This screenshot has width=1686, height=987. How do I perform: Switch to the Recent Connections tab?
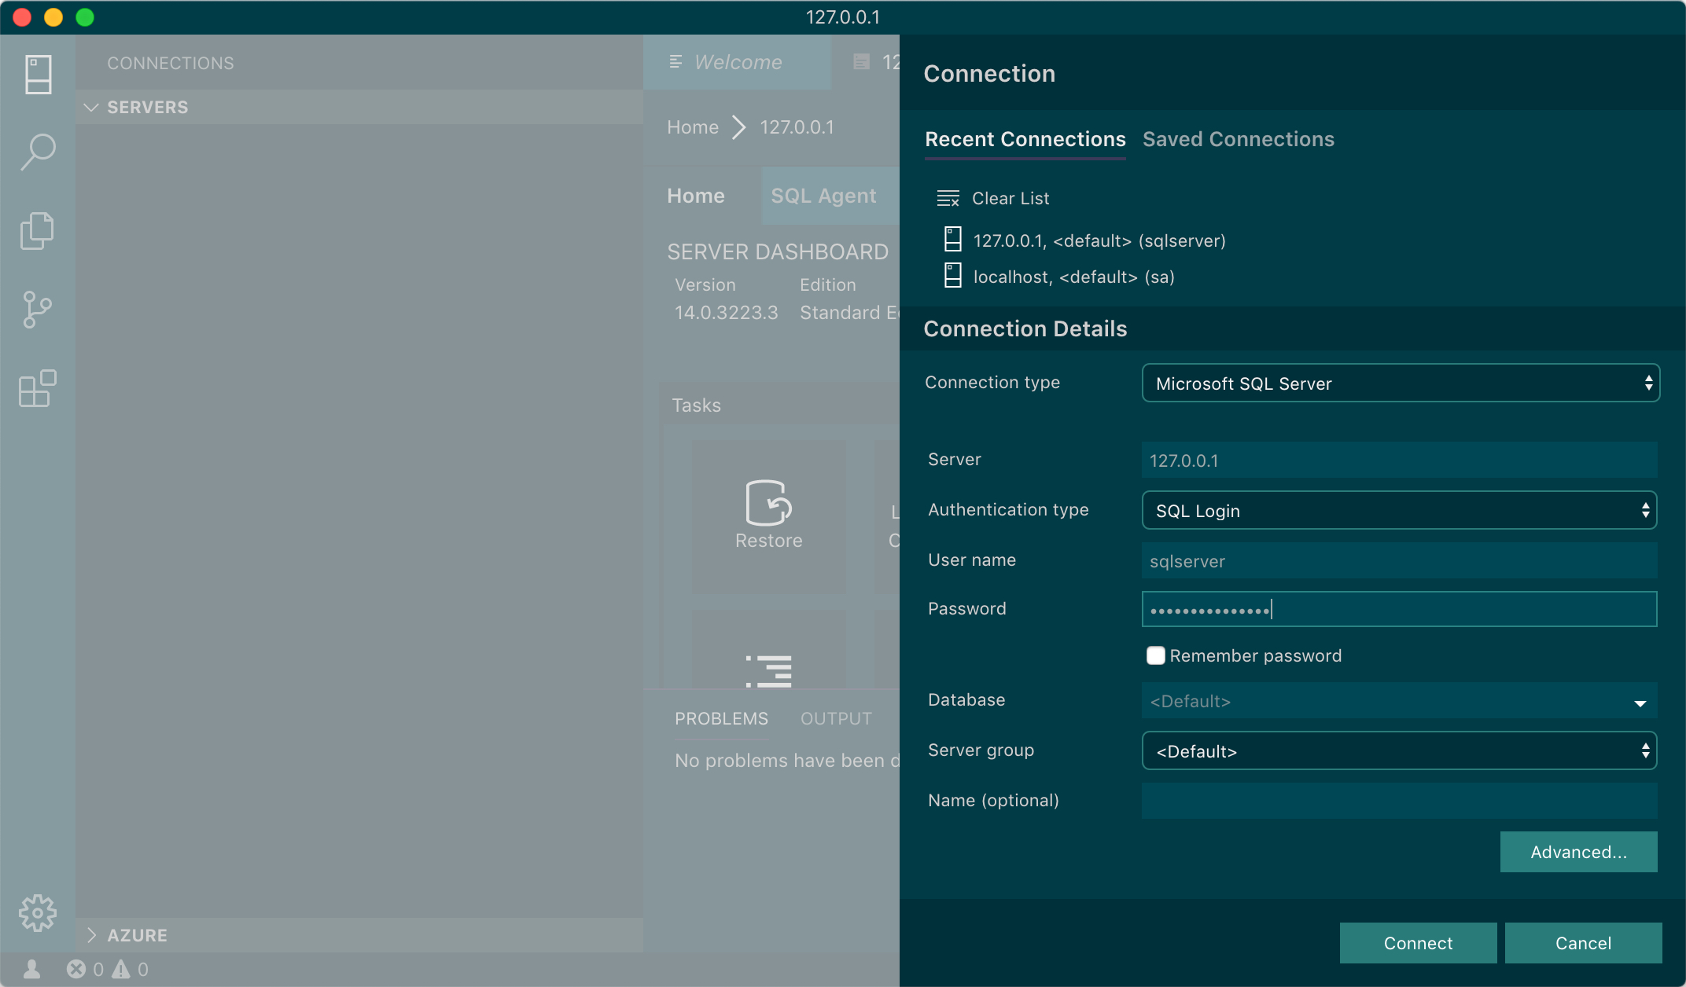coord(1025,139)
